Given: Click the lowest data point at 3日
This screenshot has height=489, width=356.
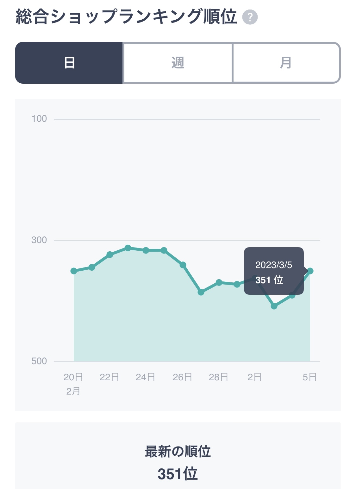Looking at the screenshot, I should 274,306.
